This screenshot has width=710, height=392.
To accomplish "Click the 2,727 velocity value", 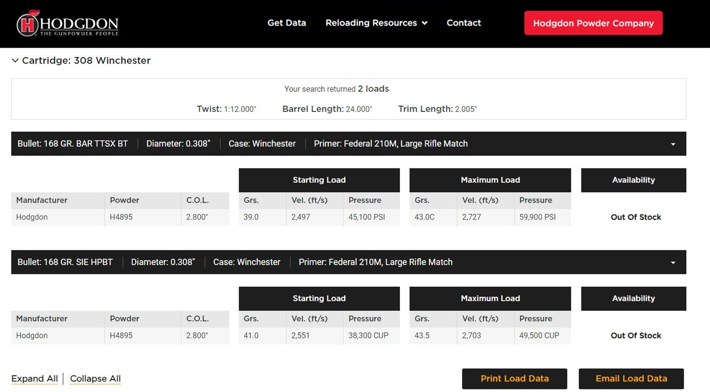I will coord(472,217).
